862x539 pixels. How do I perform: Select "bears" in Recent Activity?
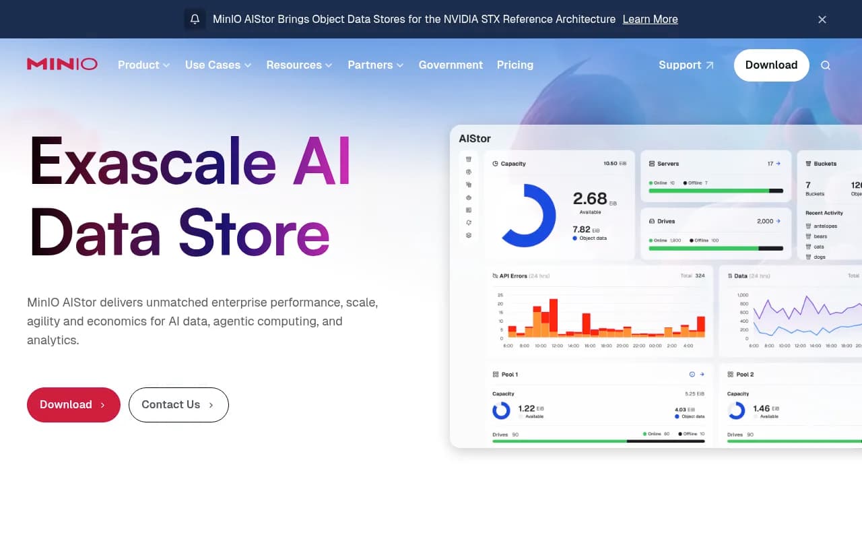820,236
